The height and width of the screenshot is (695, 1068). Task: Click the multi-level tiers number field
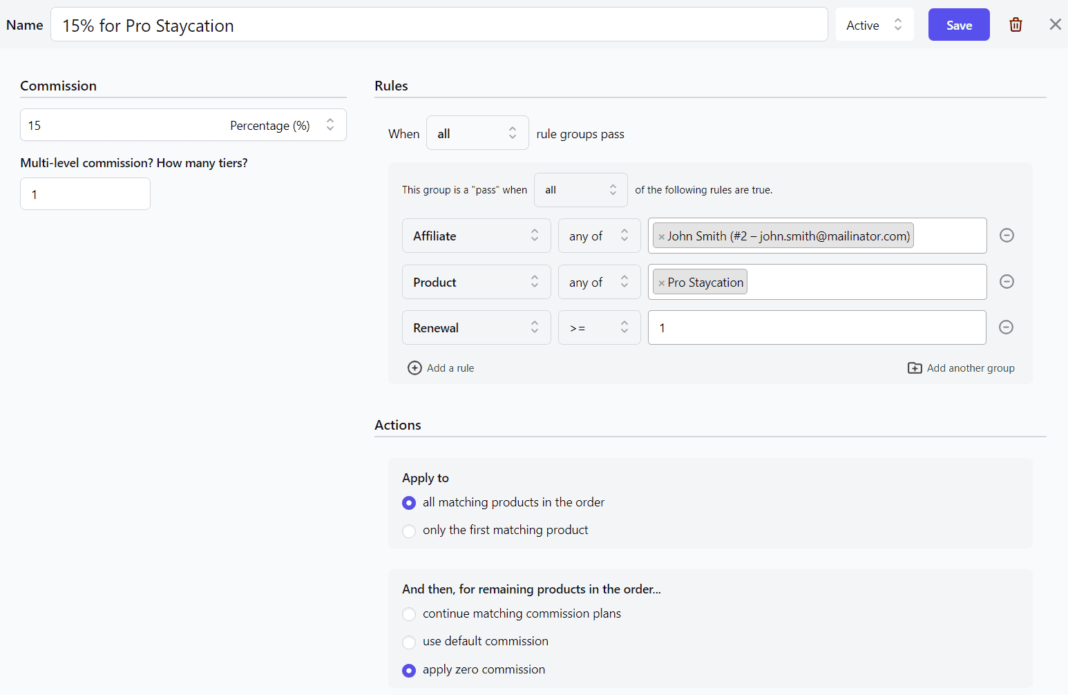pos(86,194)
